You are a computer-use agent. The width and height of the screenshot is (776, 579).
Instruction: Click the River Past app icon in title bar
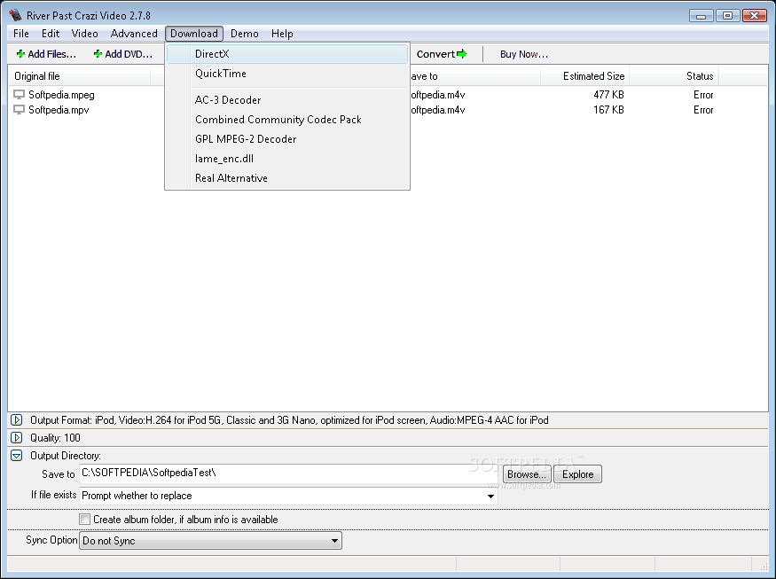[x=15, y=15]
